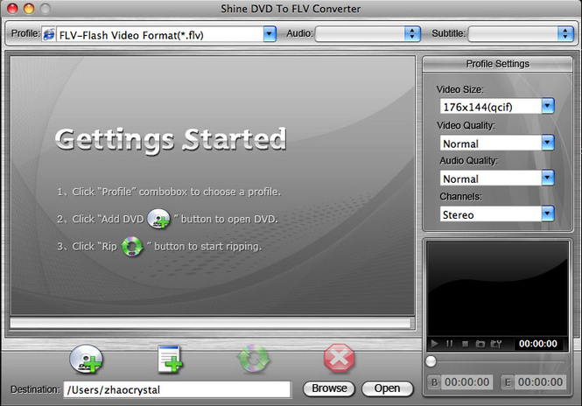Click the Open destination button
Viewport: 582px width, 406px height.
387,388
